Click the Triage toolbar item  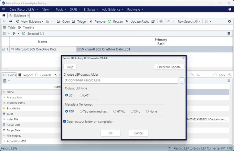coord(79,21)
